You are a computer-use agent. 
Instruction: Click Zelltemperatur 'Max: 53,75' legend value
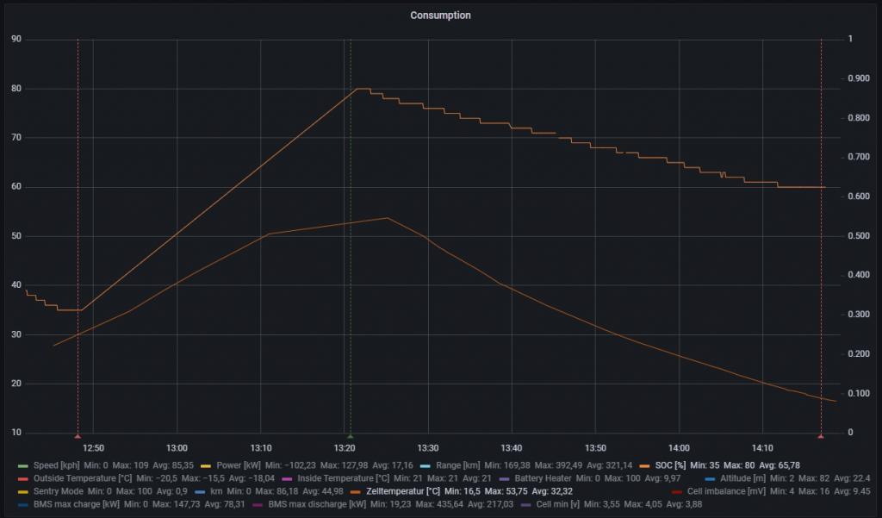506,491
